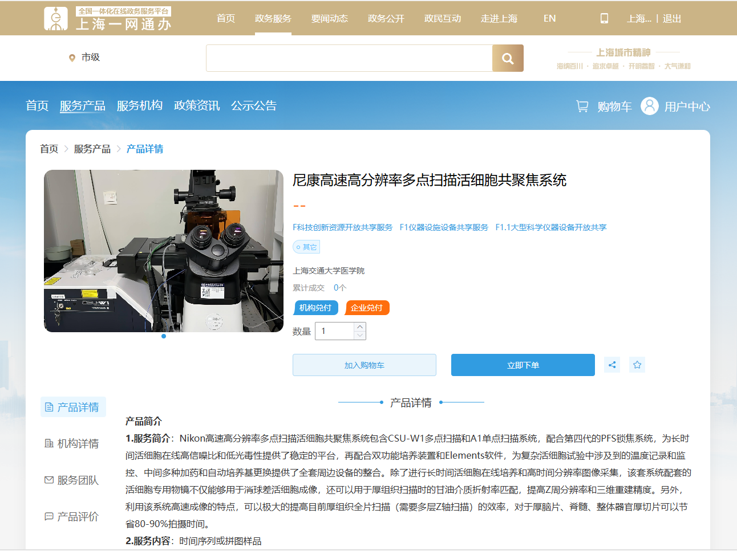Open the 政务公开 top menu
The image size is (737, 551).
(x=386, y=18)
